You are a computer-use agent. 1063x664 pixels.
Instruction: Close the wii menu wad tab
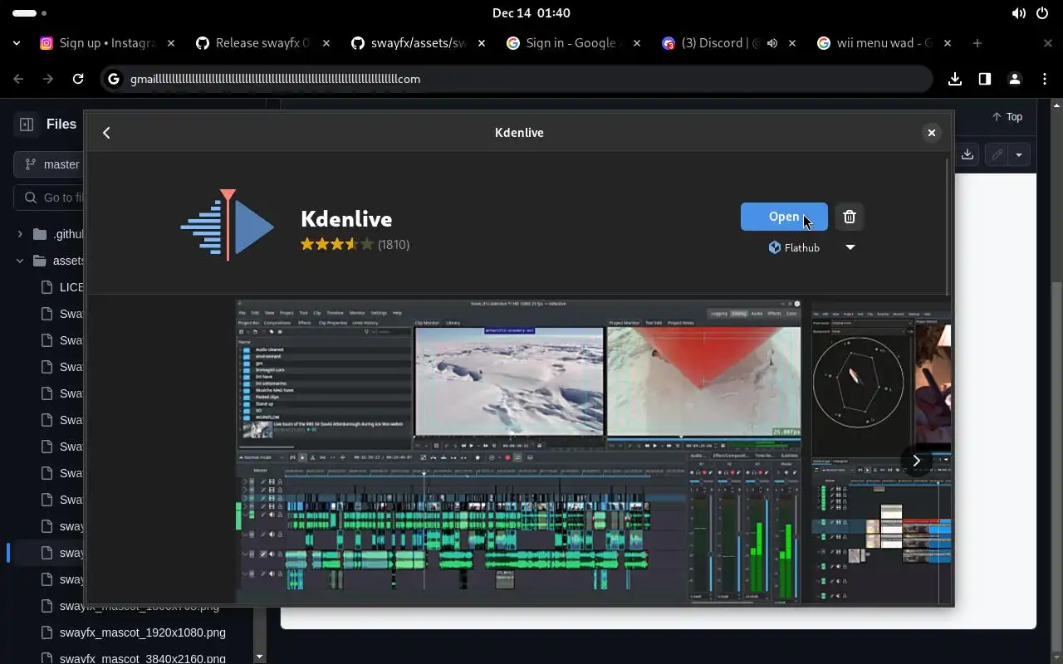pos(948,43)
